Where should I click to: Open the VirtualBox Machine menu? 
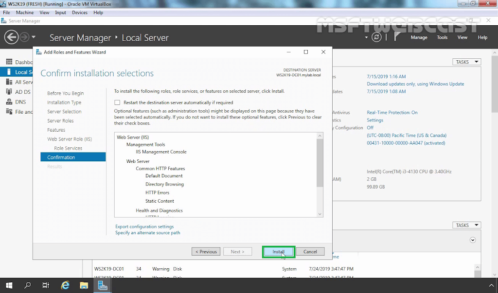(25, 13)
